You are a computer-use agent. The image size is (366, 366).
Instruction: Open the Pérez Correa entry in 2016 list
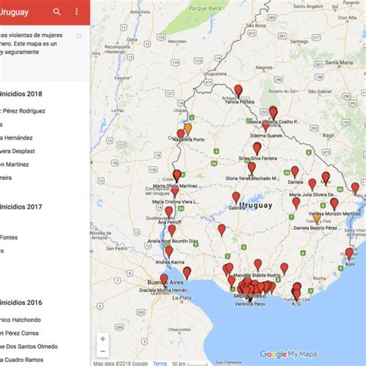[x=19, y=333]
